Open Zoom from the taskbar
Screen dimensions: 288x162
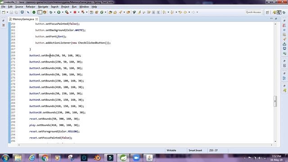[136, 158]
